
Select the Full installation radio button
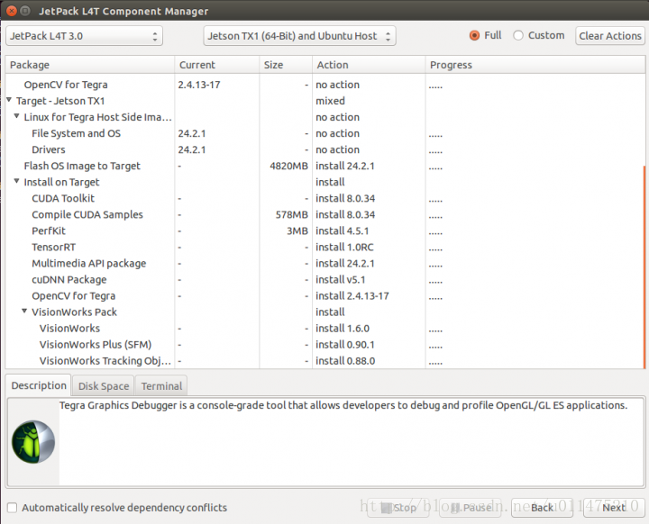[x=474, y=36]
